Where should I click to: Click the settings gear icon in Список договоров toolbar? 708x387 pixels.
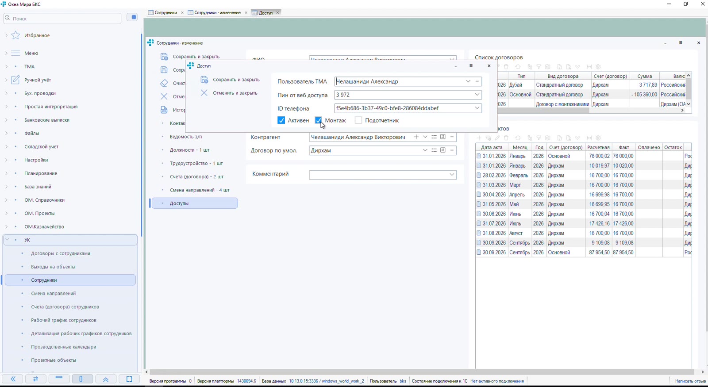tap(598, 67)
